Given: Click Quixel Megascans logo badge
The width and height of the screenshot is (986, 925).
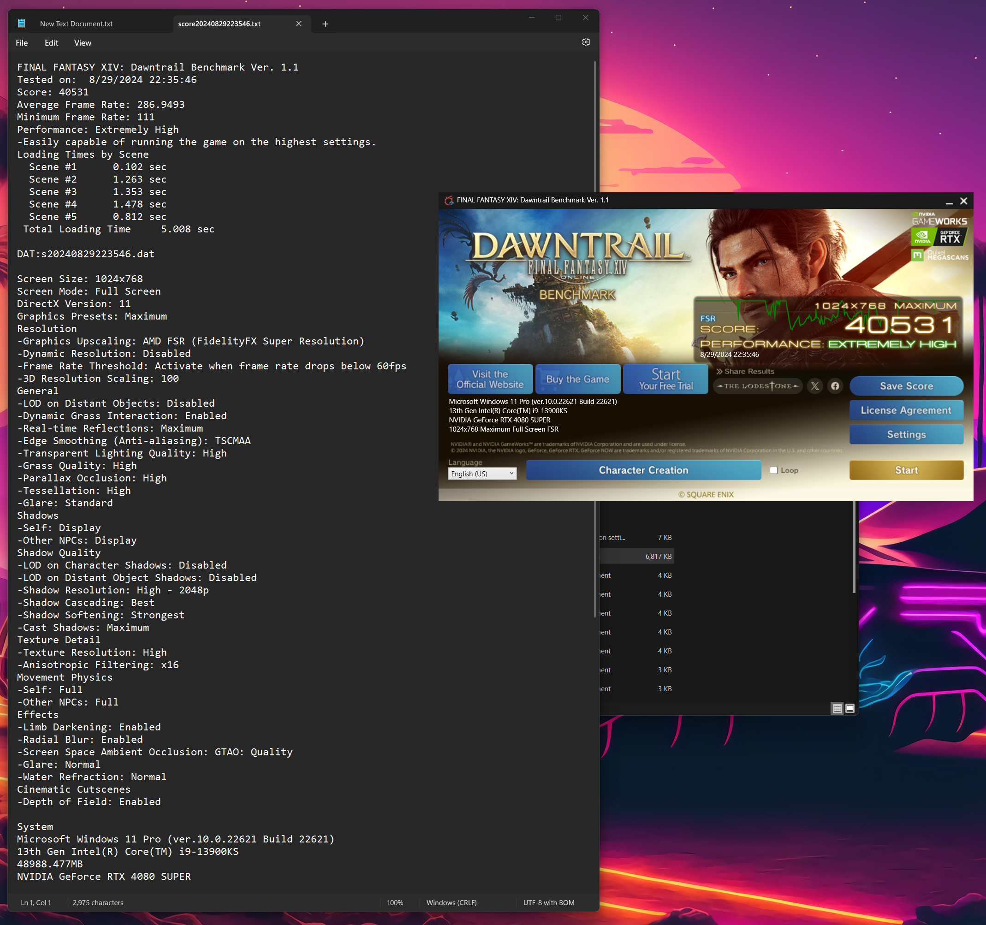Looking at the screenshot, I should pyautogui.click(x=940, y=255).
